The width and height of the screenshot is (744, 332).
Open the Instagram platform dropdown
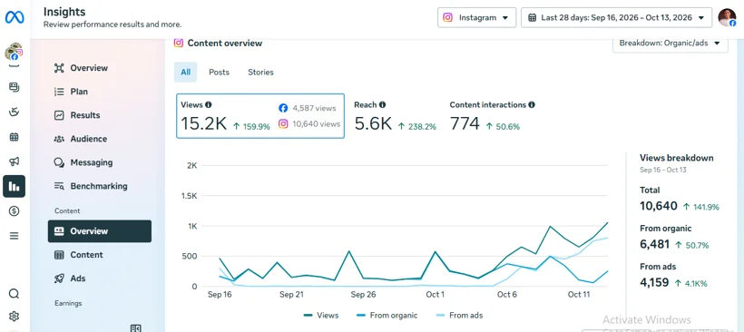(x=476, y=17)
